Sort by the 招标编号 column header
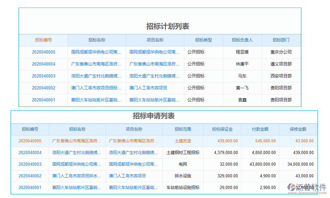The image size is (330, 198). [43, 40]
